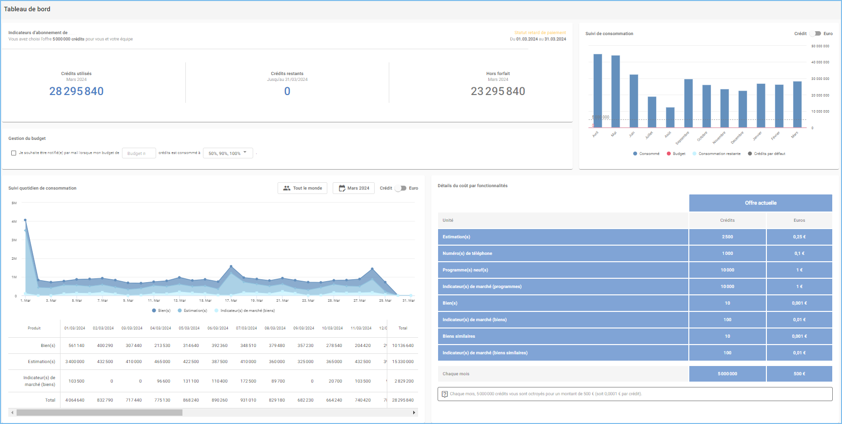The width and height of the screenshot is (842, 424).
Task: Open the Mars 2024 date picker
Action: tap(354, 188)
